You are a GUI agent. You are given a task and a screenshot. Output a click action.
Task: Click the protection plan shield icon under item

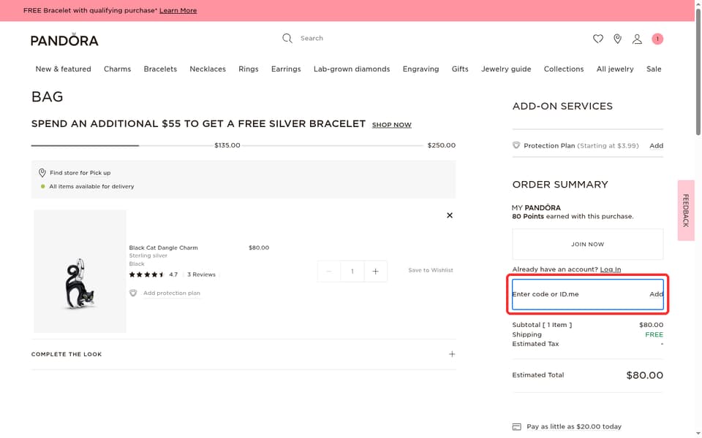click(133, 293)
